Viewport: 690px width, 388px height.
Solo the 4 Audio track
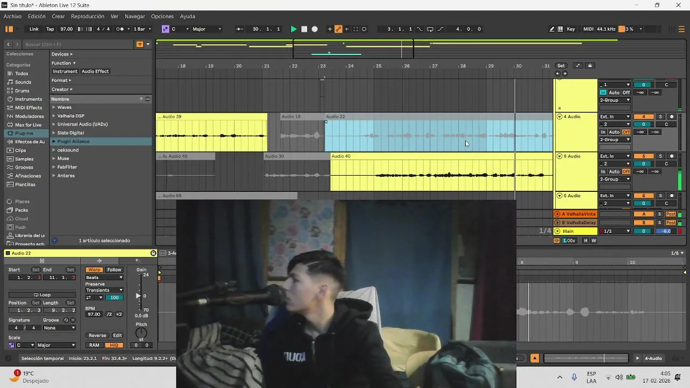(x=660, y=116)
